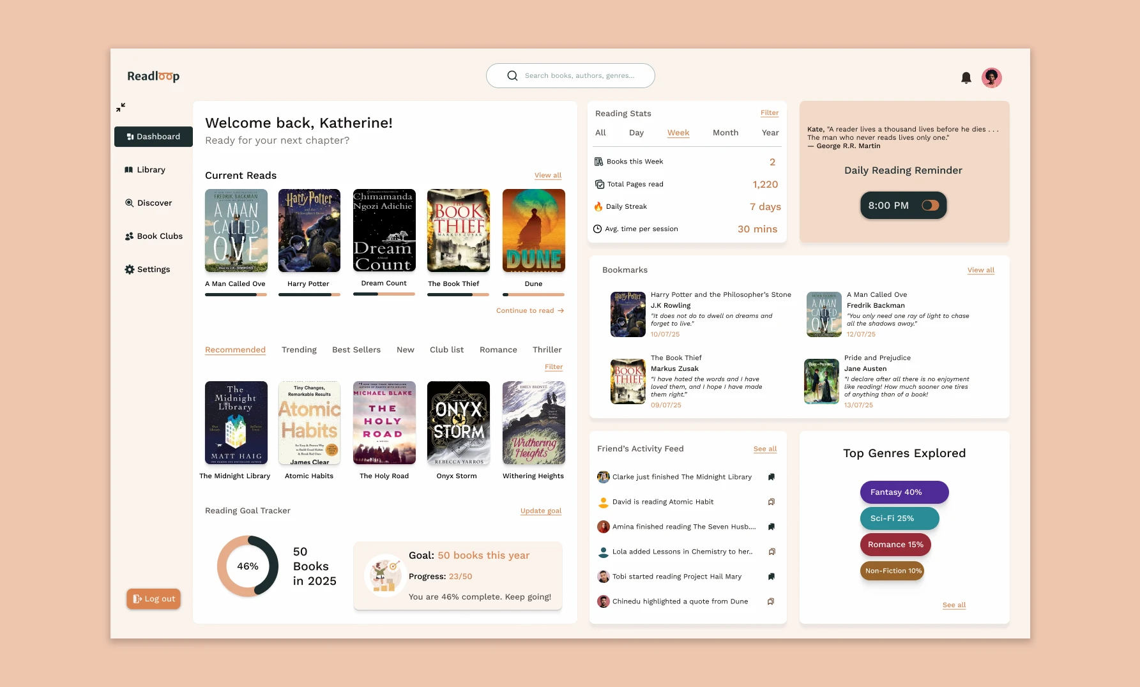Bookmark David's Atomic Habit activity

(x=771, y=502)
